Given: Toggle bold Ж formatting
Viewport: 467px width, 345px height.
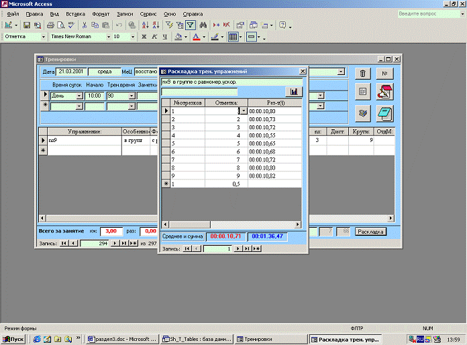Looking at the screenshot, I should point(143,37).
